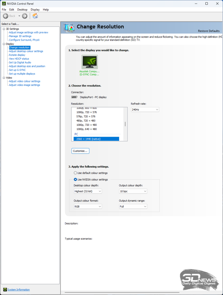Click Restore Defaults link
Image resolution: width=223 pixels, height=295 pixels.
209,31
